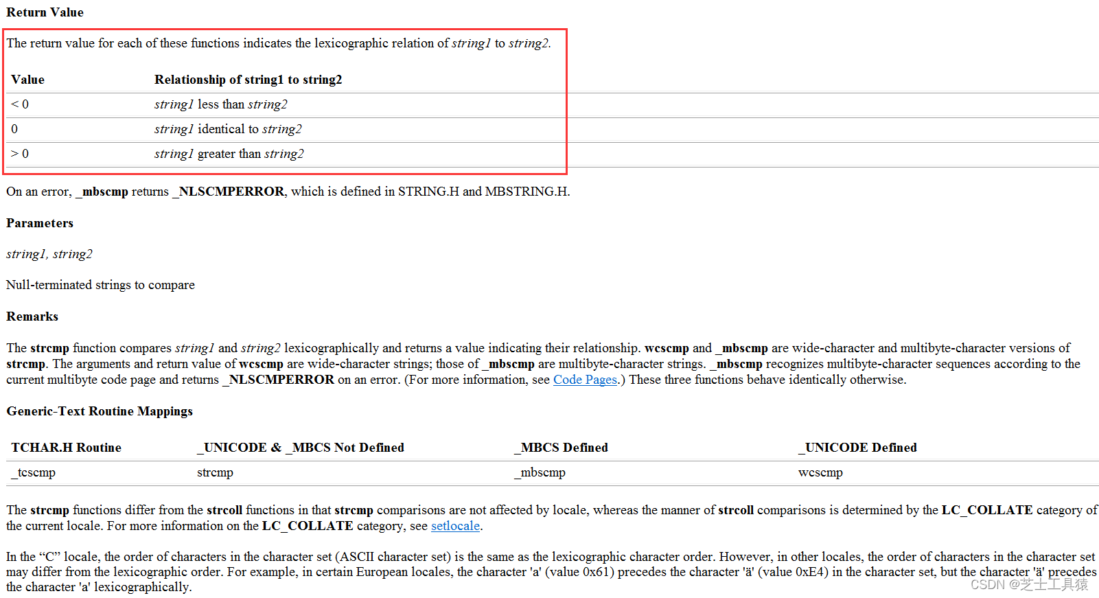Click the '> 0' value cell

point(20,154)
